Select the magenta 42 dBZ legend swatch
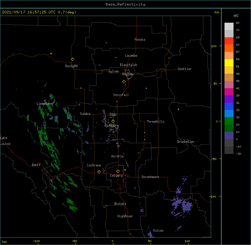This screenshot has height=245, width=251. [x=229, y=92]
